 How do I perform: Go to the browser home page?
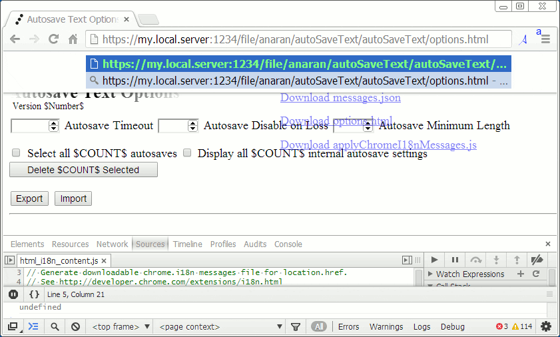(73, 39)
